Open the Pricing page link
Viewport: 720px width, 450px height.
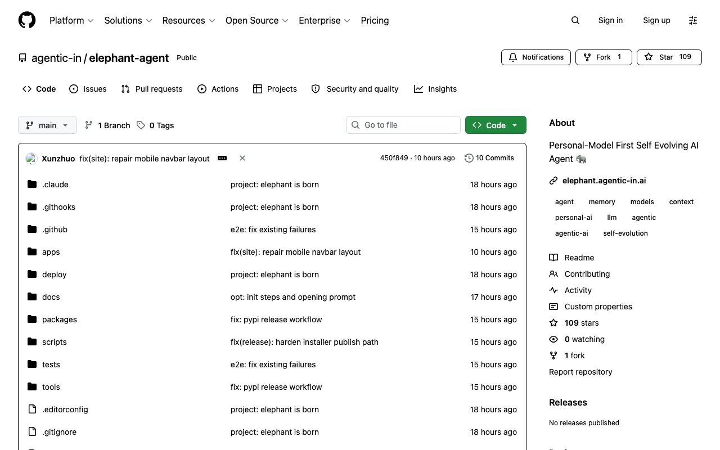pyautogui.click(x=375, y=20)
